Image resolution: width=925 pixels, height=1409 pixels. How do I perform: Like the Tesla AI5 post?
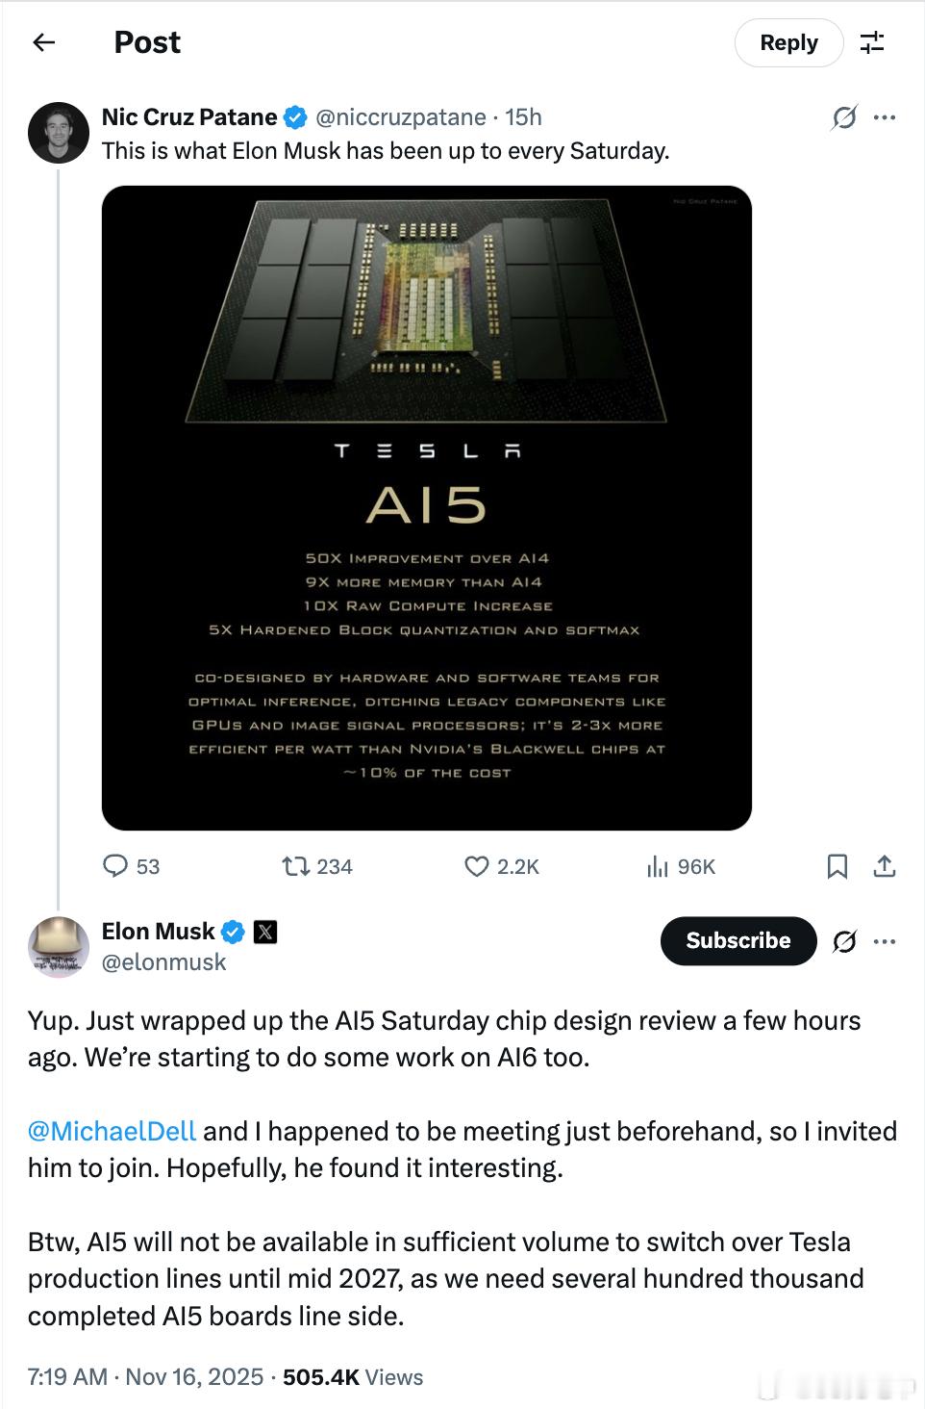coord(477,866)
